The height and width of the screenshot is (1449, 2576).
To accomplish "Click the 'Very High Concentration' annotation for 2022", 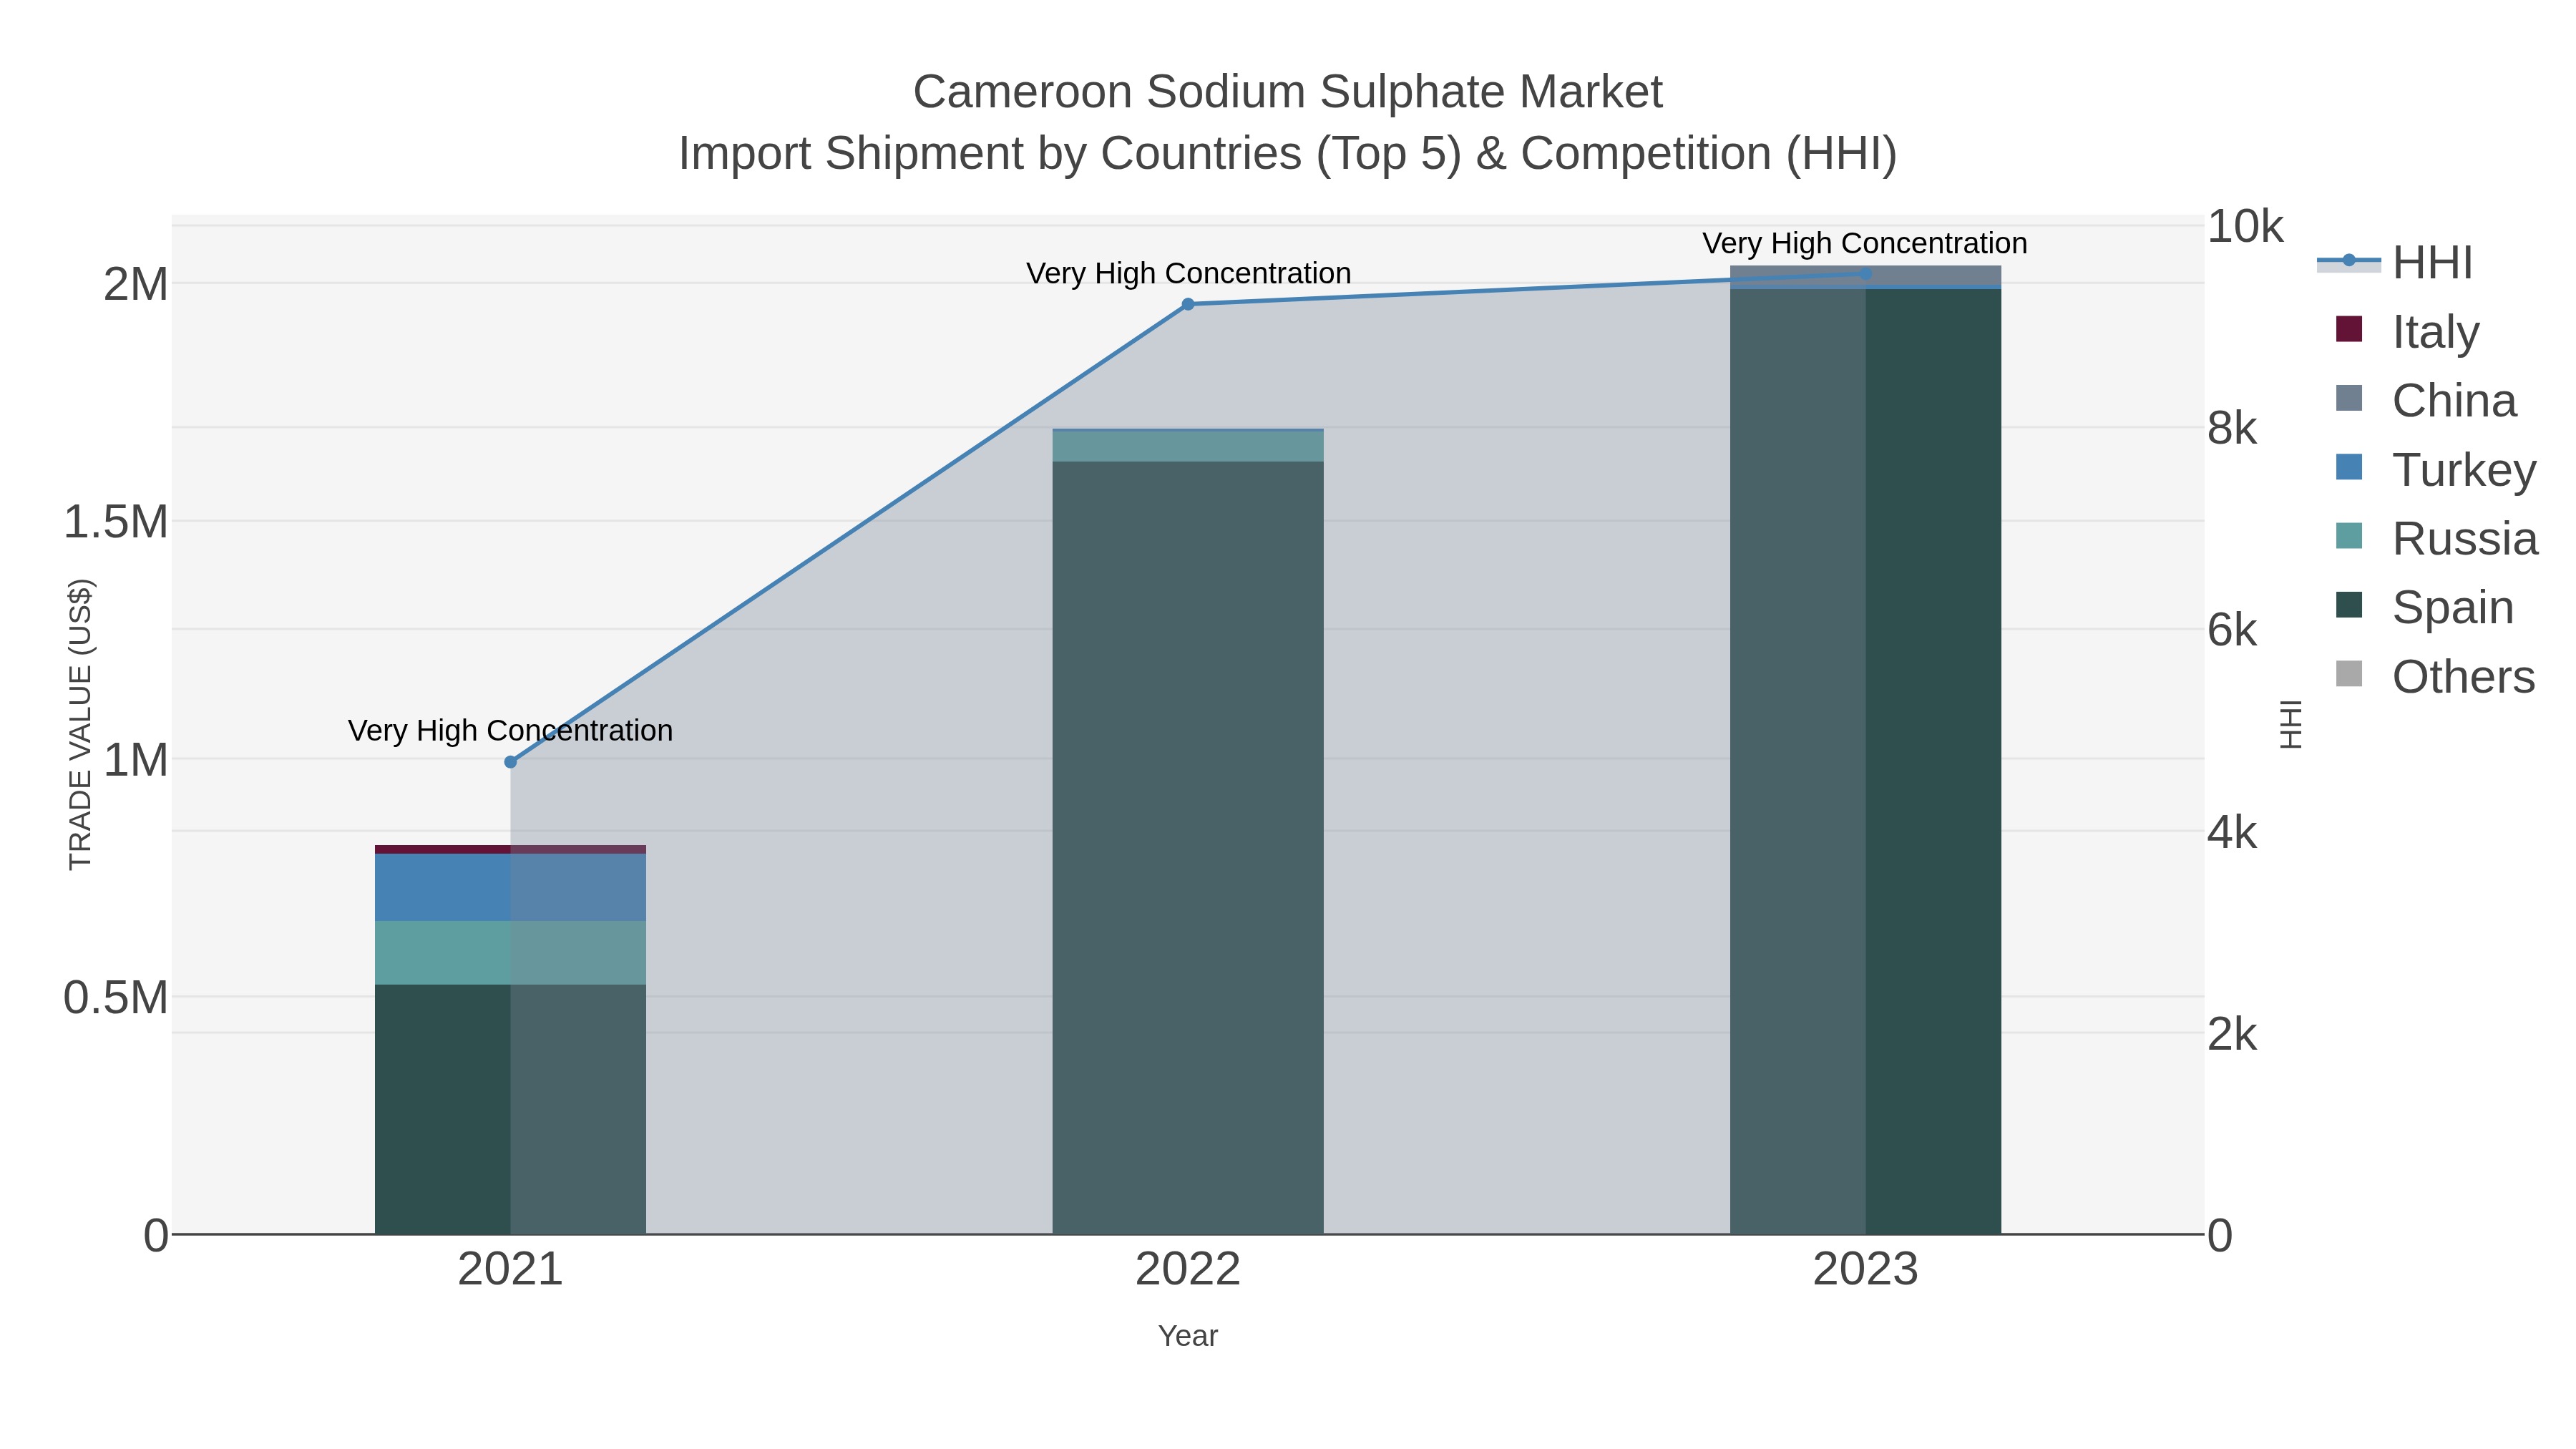I will [1188, 273].
